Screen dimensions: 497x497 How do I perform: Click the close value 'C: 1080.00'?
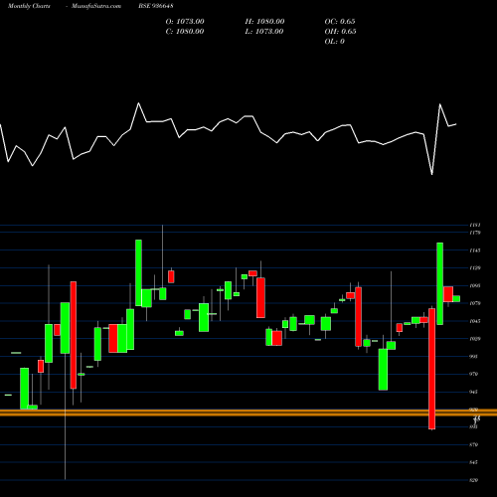pyautogui.click(x=185, y=32)
